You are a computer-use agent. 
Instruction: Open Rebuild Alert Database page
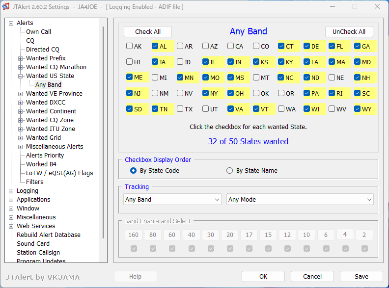coord(49,235)
